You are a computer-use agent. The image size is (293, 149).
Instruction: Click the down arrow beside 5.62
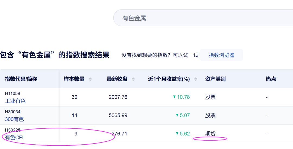[x=177, y=134]
